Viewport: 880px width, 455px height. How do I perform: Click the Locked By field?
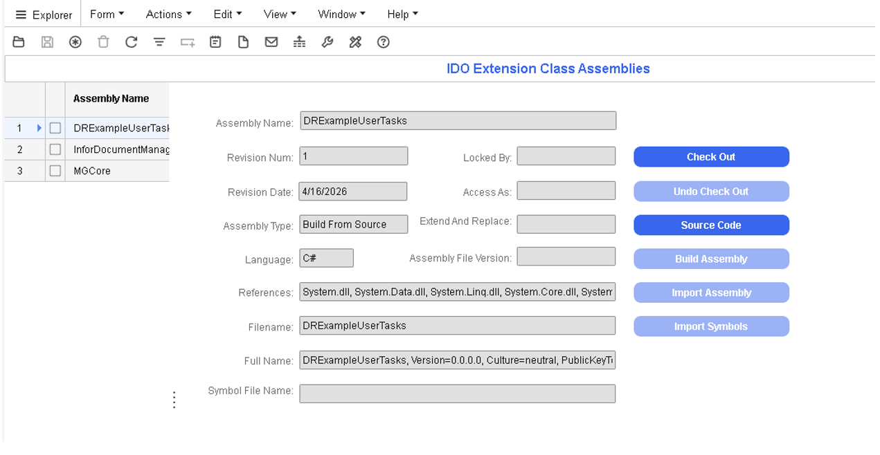(566, 156)
